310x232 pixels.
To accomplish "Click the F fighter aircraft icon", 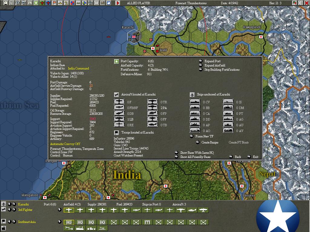I will [x=119, y=102].
